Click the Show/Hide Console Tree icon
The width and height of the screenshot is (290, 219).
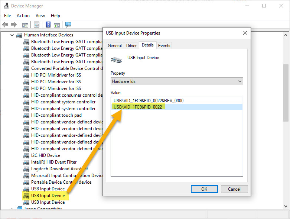click(25, 25)
